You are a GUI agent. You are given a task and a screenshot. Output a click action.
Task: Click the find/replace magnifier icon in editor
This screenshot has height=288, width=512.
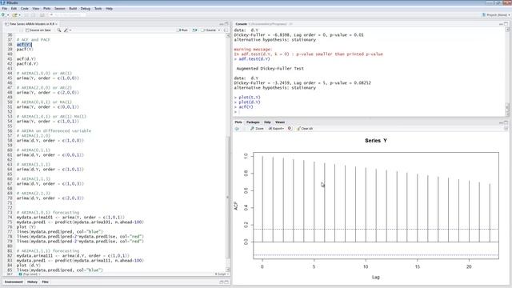click(x=59, y=30)
